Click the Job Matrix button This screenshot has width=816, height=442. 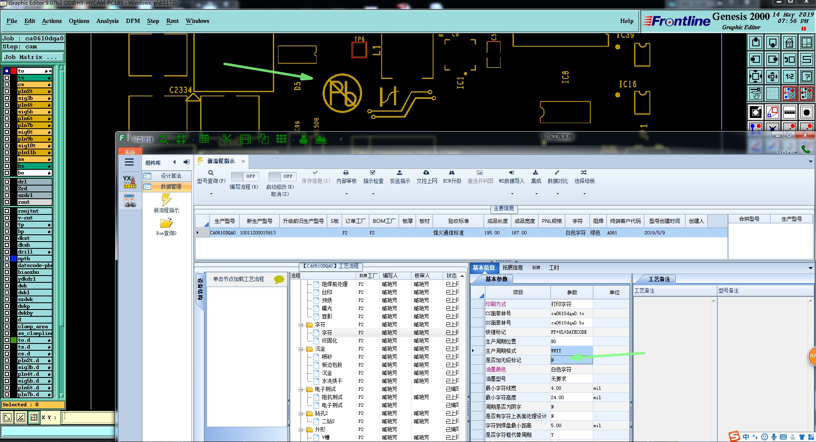coord(33,57)
